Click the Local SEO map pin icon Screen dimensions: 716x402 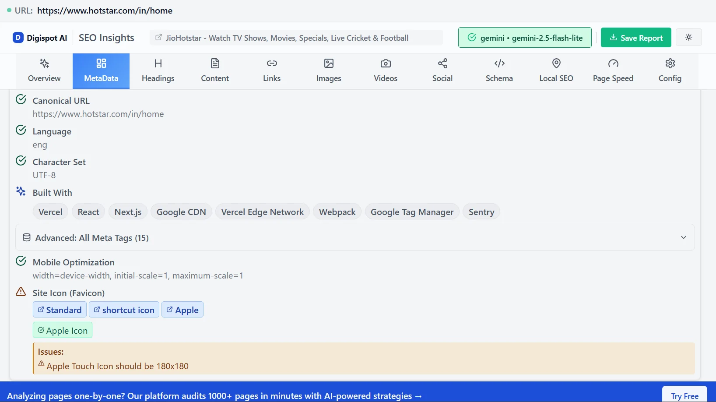[556, 63]
